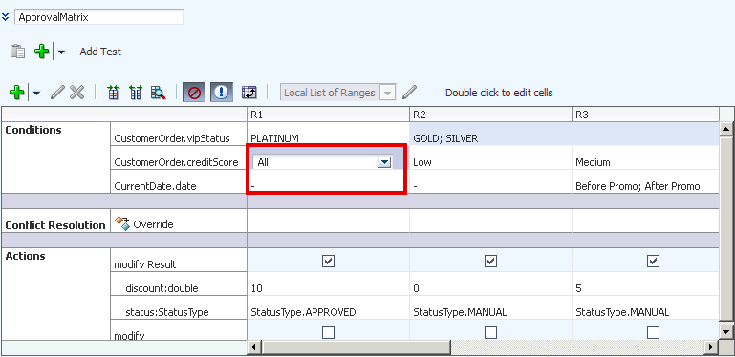The height and width of the screenshot is (357, 735).
Task: Click the discount:double row label
Action: click(x=162, y=288)
